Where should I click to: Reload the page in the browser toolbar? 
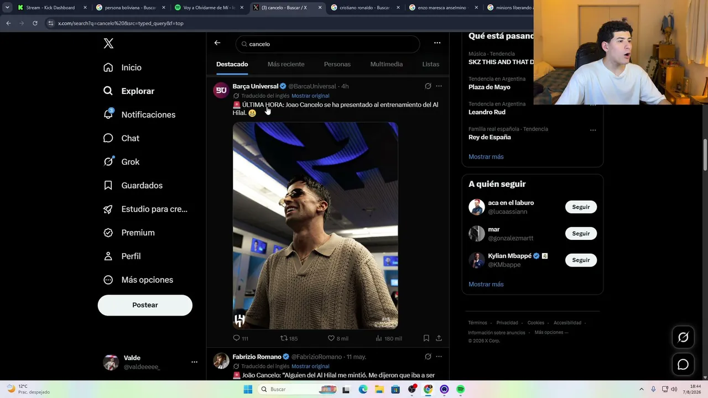click(x=35, y=23)
